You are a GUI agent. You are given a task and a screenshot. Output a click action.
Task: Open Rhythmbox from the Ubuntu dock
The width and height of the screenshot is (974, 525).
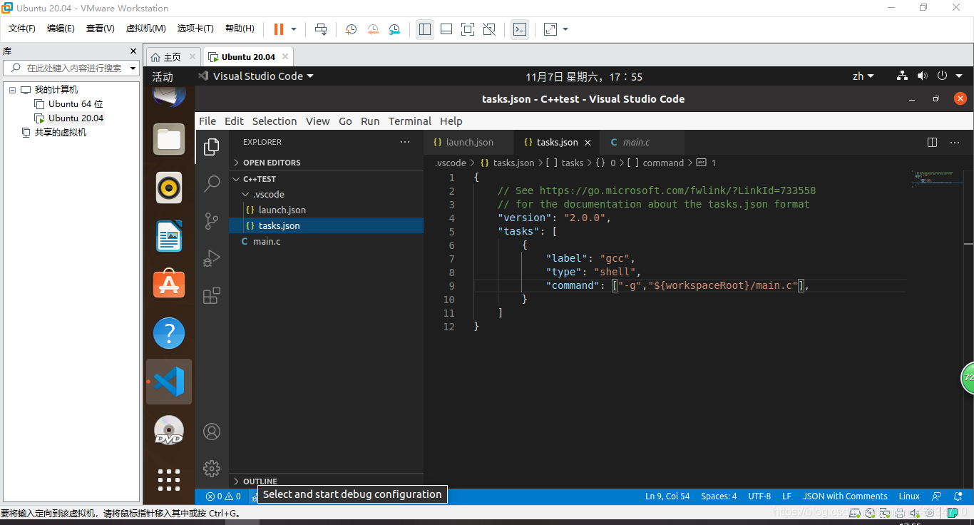pyautogui.click(x=169, y=188)
